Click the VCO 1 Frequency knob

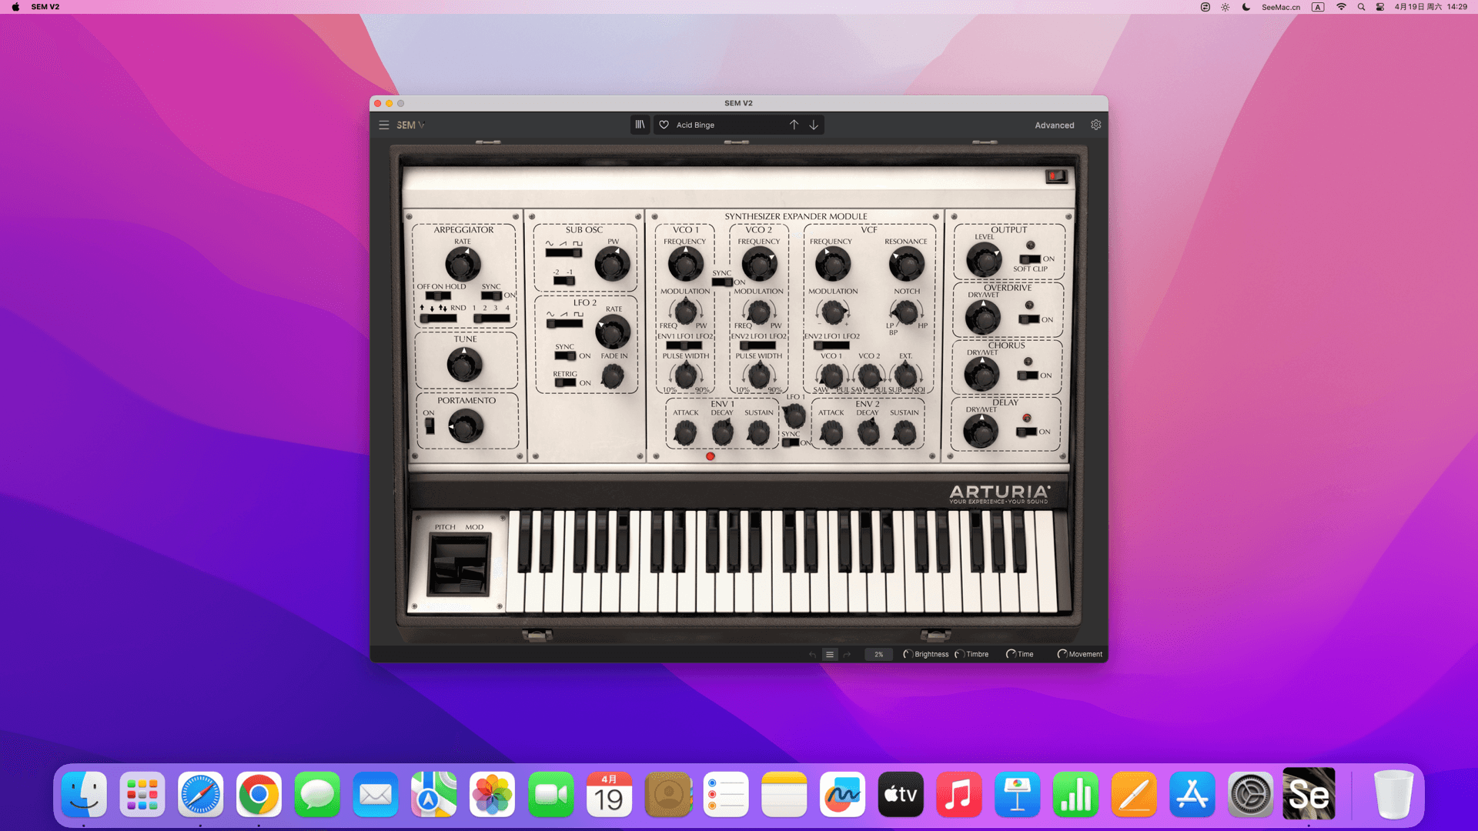(x=684, y=265)
